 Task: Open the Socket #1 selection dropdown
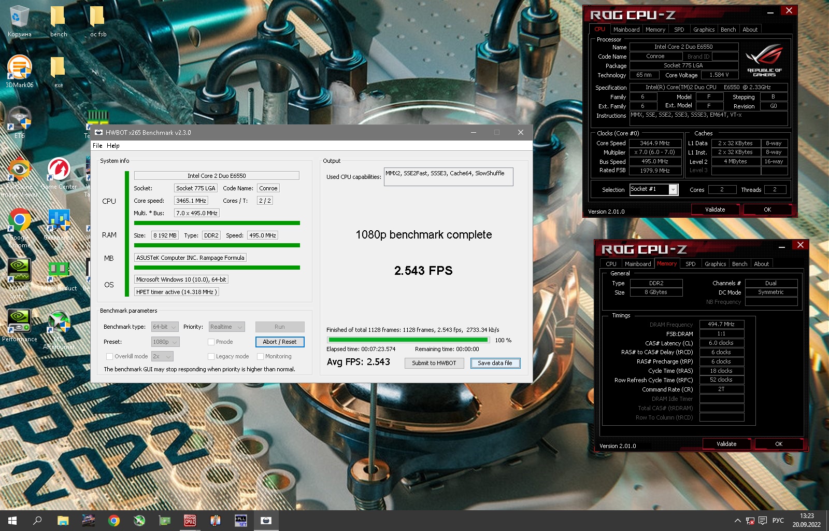point(654,189)
